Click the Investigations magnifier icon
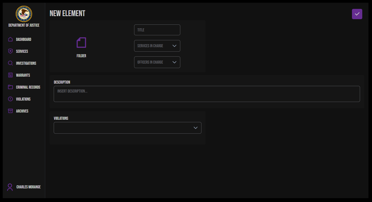 [10, 63]
